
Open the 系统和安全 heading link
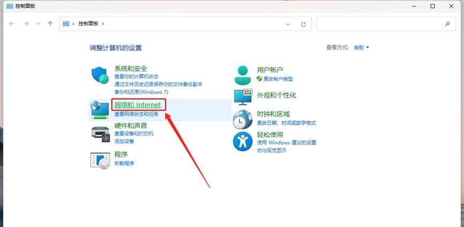(131, 69)
